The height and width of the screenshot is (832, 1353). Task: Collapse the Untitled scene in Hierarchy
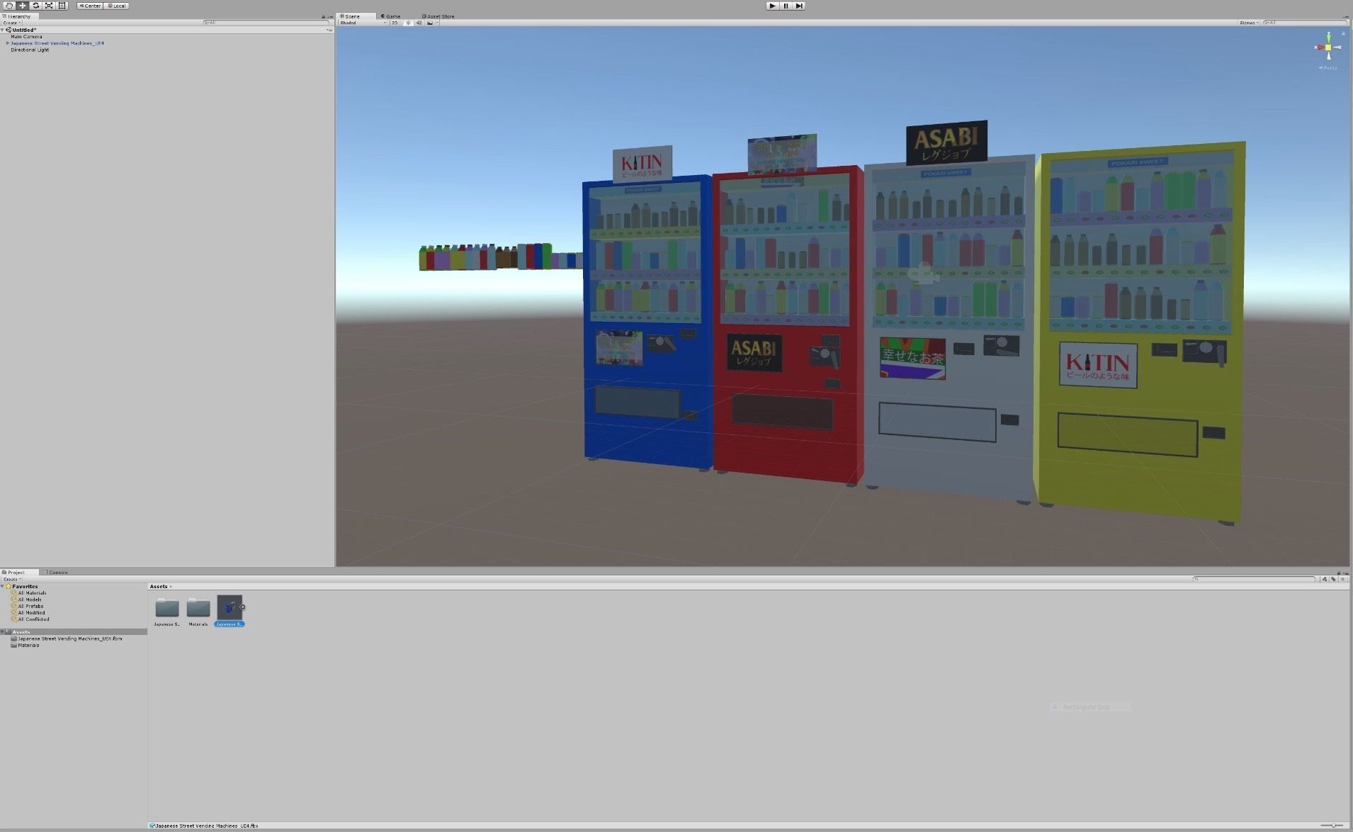4,30
